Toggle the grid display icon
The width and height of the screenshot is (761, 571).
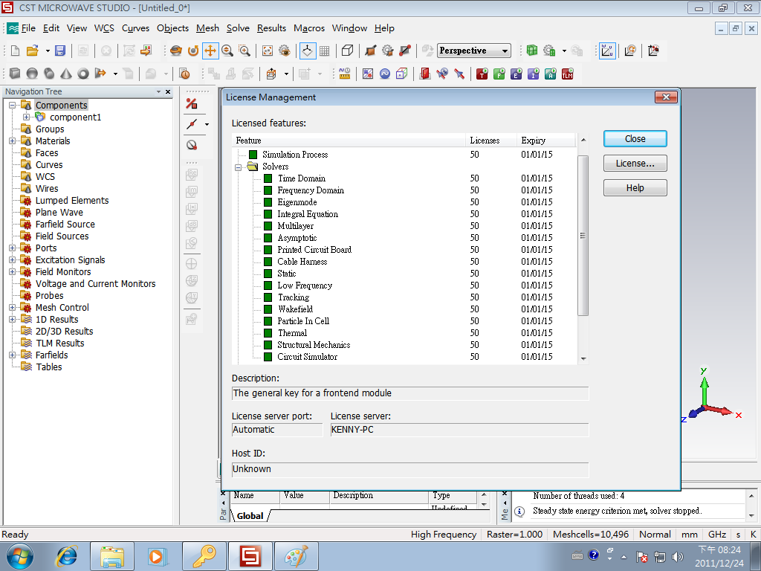click(x=325, y=51)
